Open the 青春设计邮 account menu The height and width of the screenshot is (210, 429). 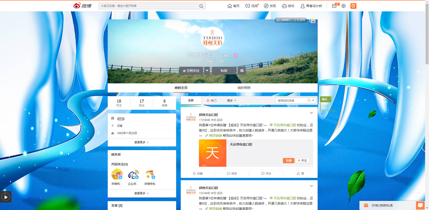tap(311, 6)
